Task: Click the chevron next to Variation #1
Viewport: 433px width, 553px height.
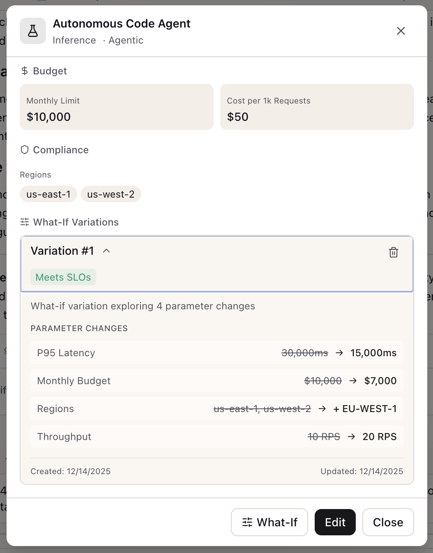Action: tap(106, 251)
